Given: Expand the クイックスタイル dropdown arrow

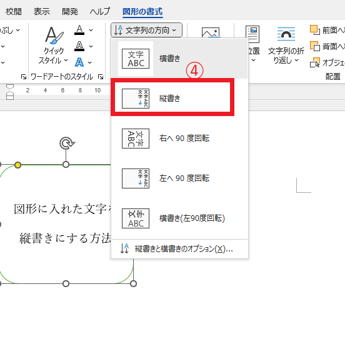Looking at the screenshot, I should pos(66,60).
